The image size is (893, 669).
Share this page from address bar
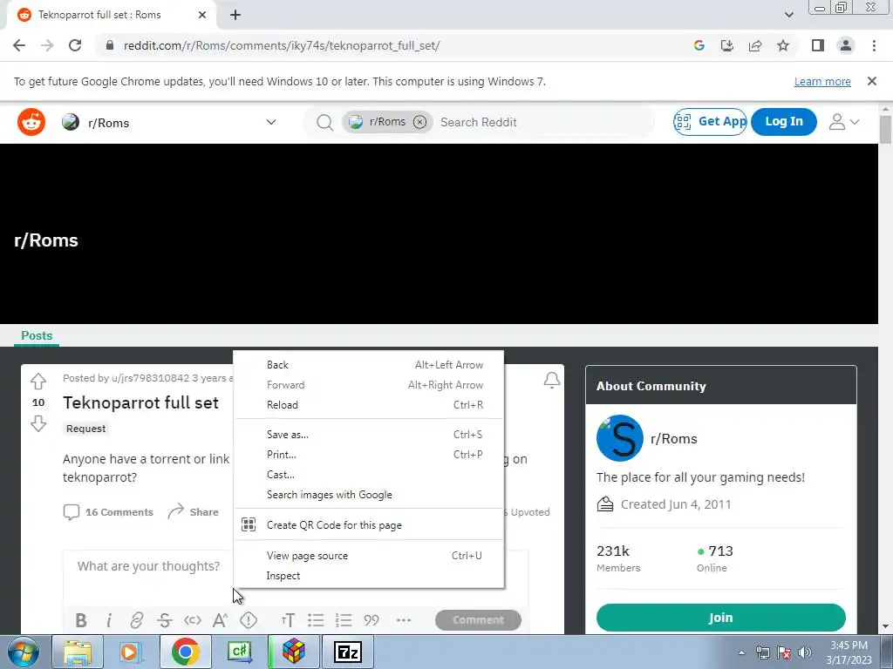click(x=755, y=45)
